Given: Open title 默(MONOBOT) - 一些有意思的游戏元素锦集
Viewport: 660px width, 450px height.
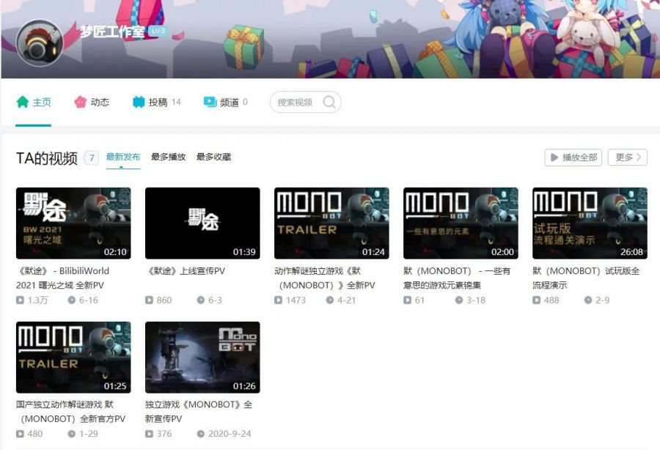Looking at the screenshot, I should (457, 278).
